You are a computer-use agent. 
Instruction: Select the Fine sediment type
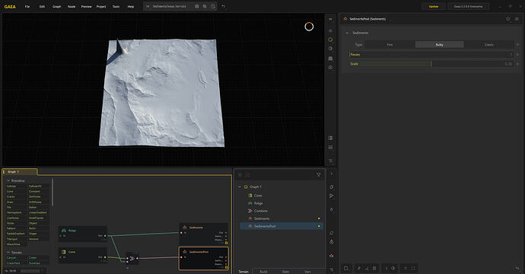pos(390,45)
